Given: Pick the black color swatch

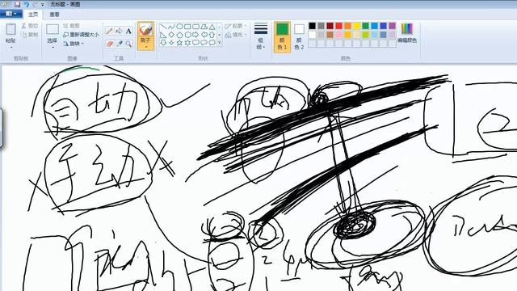Looking at the screenshot, I should click(313, 26).
